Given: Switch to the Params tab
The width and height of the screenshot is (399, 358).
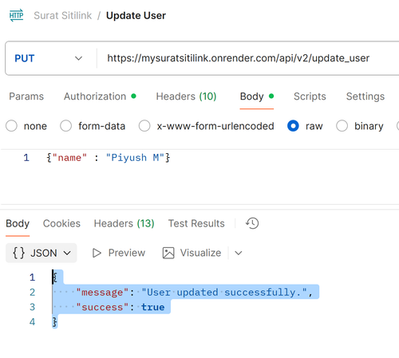Looking at the screenshot, I should point(26,96).
